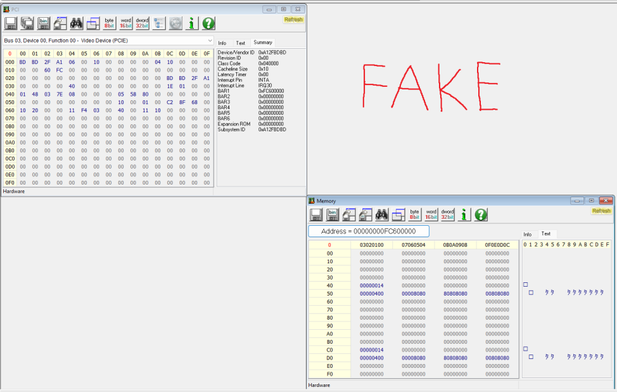This screenshot has height=392, width=617.
Task: Click the Save as binary icon in Memory window
Action: [333, 215]
